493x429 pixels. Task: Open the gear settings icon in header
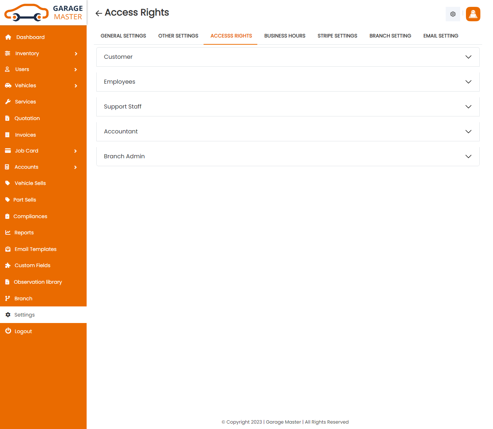tap(453, 14)
